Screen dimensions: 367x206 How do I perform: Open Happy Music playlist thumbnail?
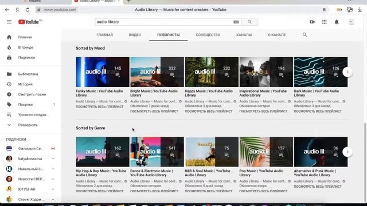[212, 72]
